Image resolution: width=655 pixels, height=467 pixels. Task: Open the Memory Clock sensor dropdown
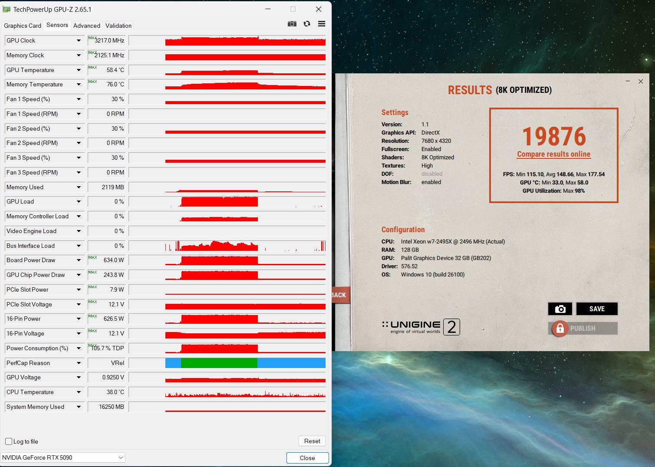pyautogui.click(x=79, y=55)
